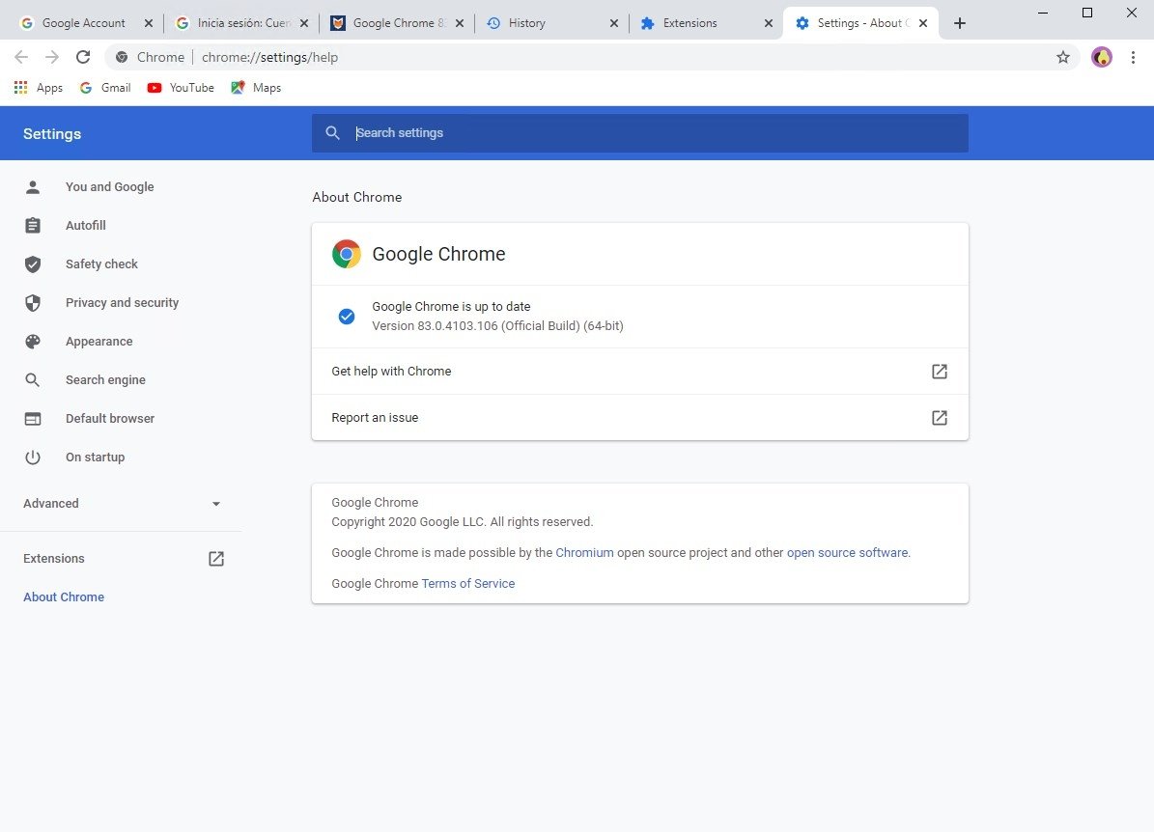Viewport: 1154px width, 832px height.
Task: Open Get help with Chrome
Action: coord(639,372)
